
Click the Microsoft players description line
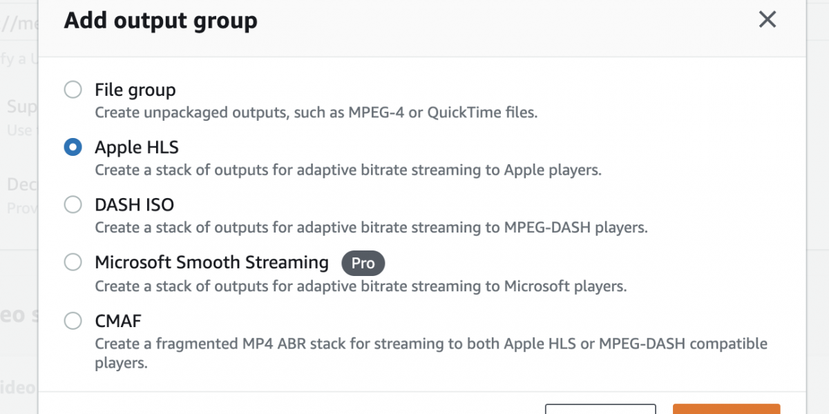coord(361,286)
